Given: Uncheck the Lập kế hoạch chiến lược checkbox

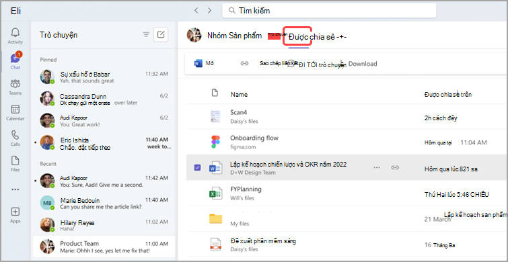Looking at the screenshot, I should click(x=197, y=167).
